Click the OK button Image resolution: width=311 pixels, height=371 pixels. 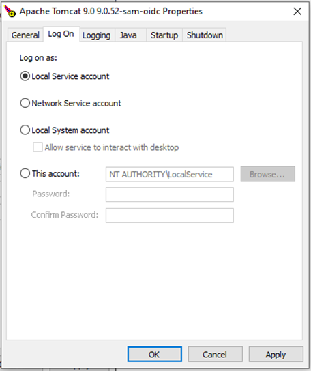(155, 354)
